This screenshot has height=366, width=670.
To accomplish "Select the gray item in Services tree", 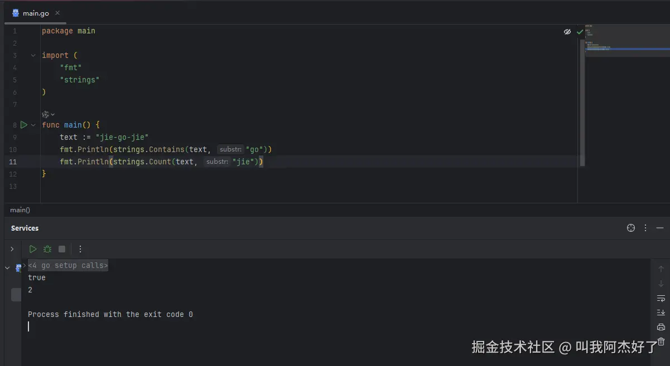I will point(16,295).
